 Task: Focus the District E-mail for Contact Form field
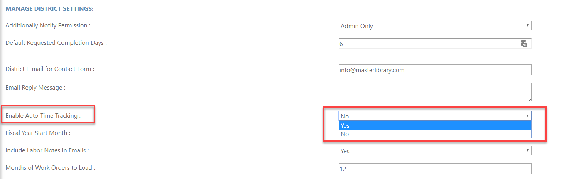[x=435, y=70]
